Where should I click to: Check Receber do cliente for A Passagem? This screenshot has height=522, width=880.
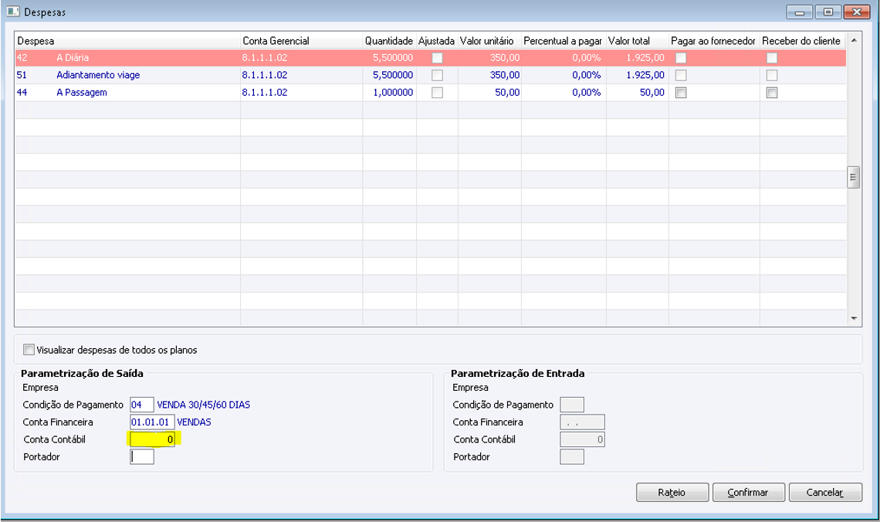772,93
